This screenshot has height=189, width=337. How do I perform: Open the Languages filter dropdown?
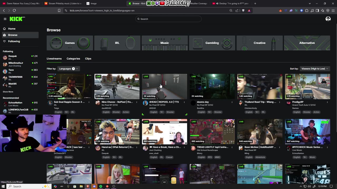(x=68, y=69)
